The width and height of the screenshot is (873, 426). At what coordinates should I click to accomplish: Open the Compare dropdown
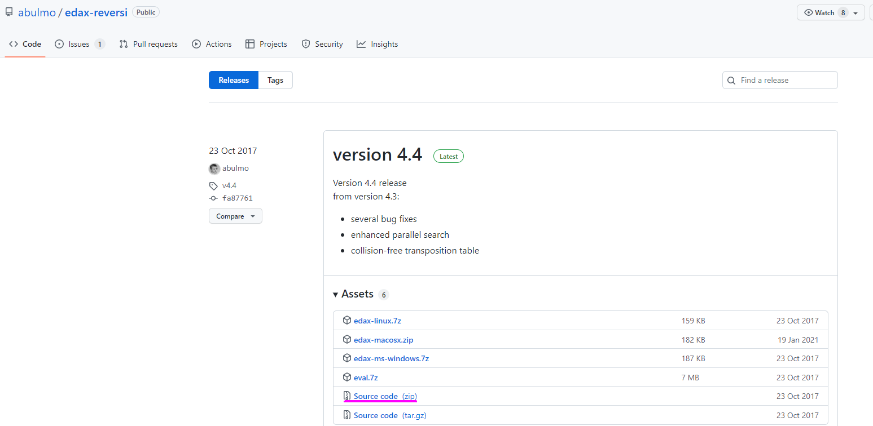235,216
